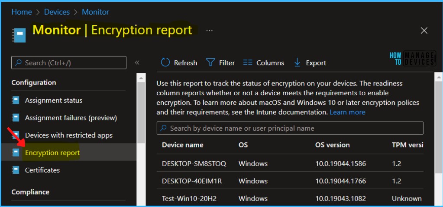Sort by OS version column header

332,145
